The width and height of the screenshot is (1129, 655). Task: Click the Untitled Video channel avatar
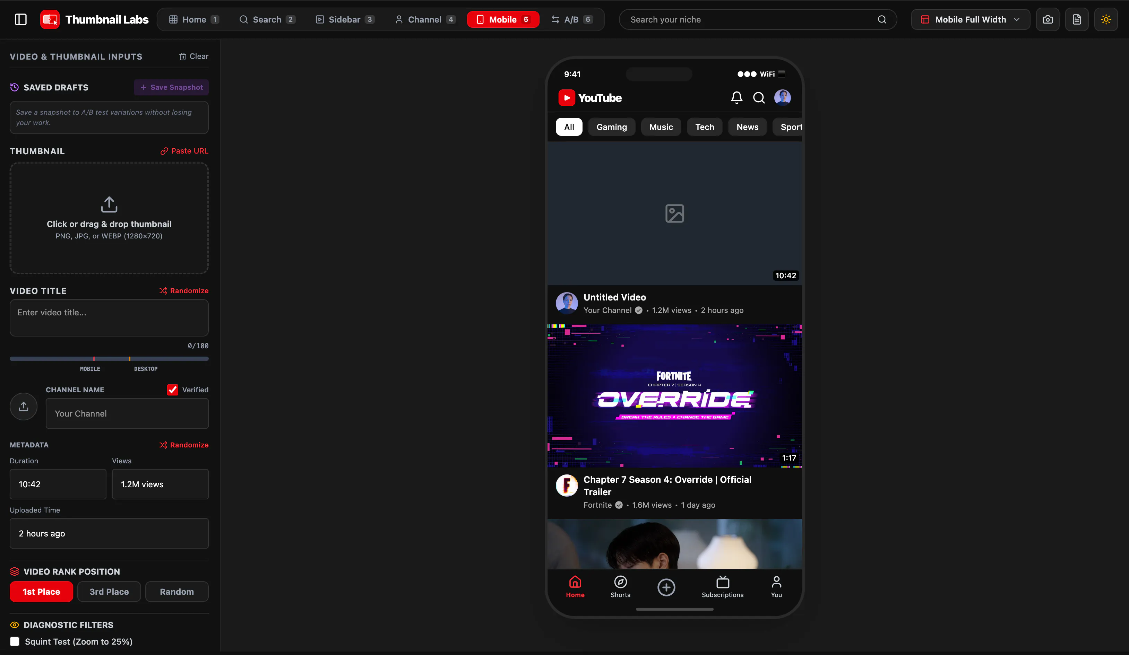click(x=567, y=303)
